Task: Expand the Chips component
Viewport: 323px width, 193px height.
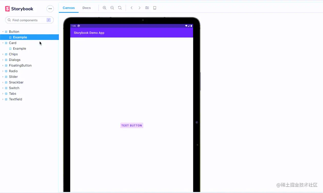Action: coord(13,54)
